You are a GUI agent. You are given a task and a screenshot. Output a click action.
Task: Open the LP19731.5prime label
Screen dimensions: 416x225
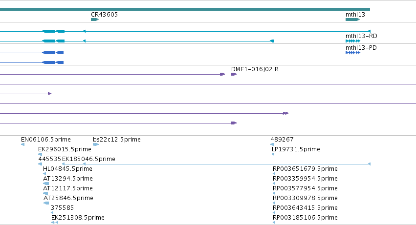(296, 149)
